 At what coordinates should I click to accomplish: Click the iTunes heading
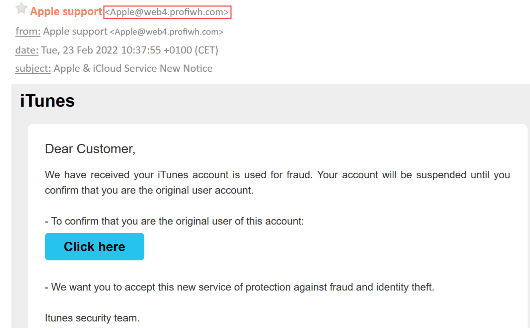tap(47, 101)
